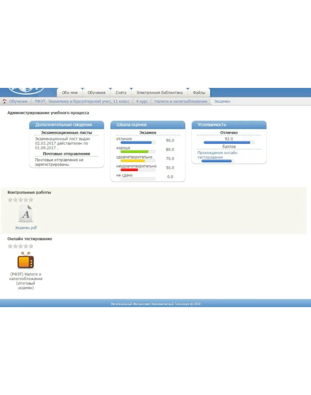
Task: Click fifth star under Онлайн тестирование
Action: (31, 246)
